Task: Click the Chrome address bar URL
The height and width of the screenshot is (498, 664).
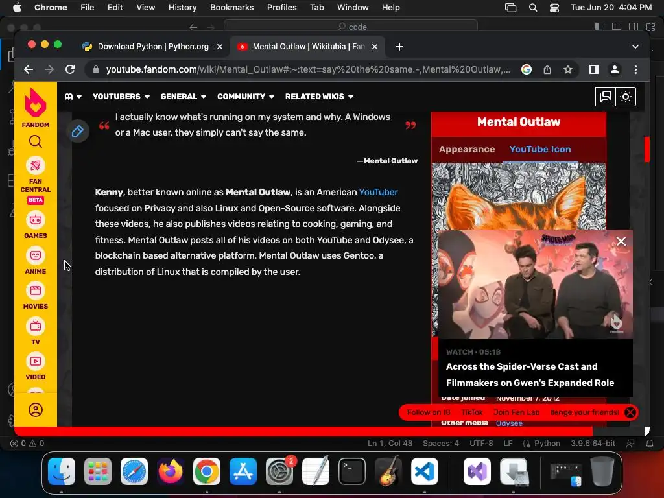Action: (x=308, y=69)
